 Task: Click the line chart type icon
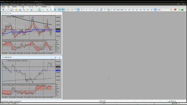coord(43,10)
